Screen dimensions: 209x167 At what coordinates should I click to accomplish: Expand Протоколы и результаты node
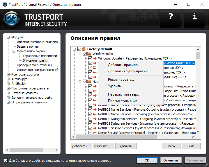tap(8, 89)
